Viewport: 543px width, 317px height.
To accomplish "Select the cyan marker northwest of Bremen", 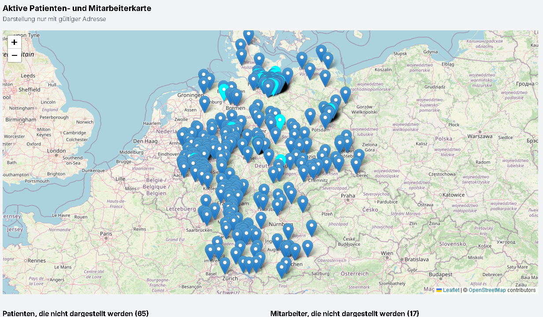I will pyautogui.click(x=224, y=92).
